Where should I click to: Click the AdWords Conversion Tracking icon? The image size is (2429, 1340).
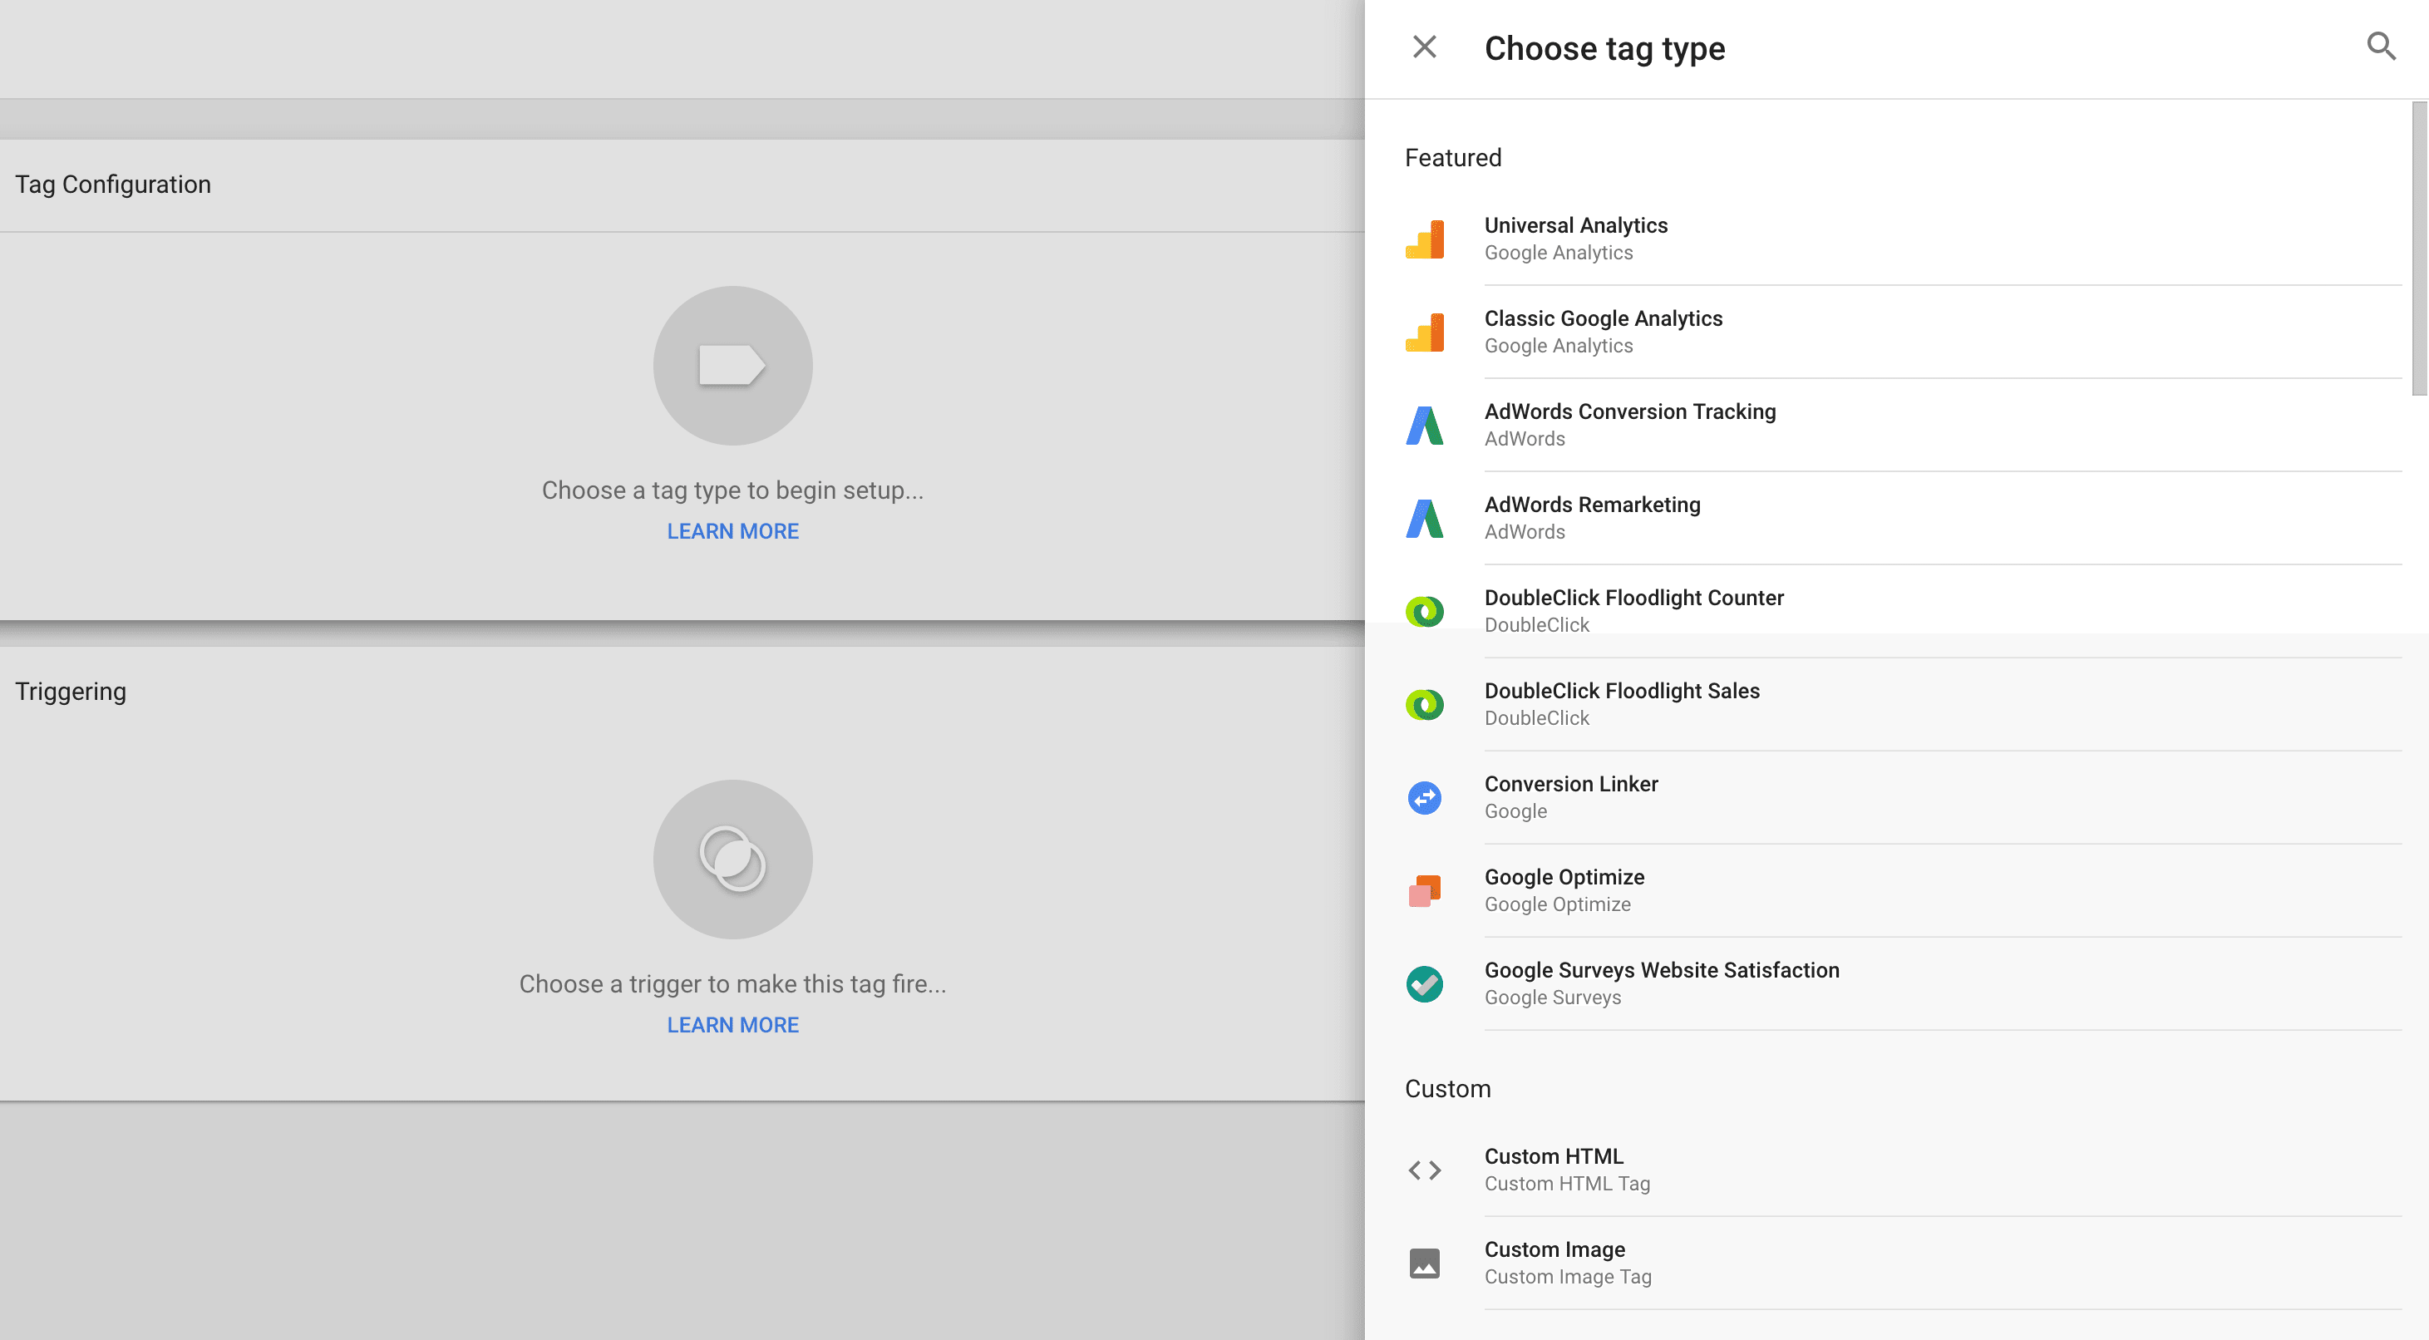click(x=1424, y=426)
